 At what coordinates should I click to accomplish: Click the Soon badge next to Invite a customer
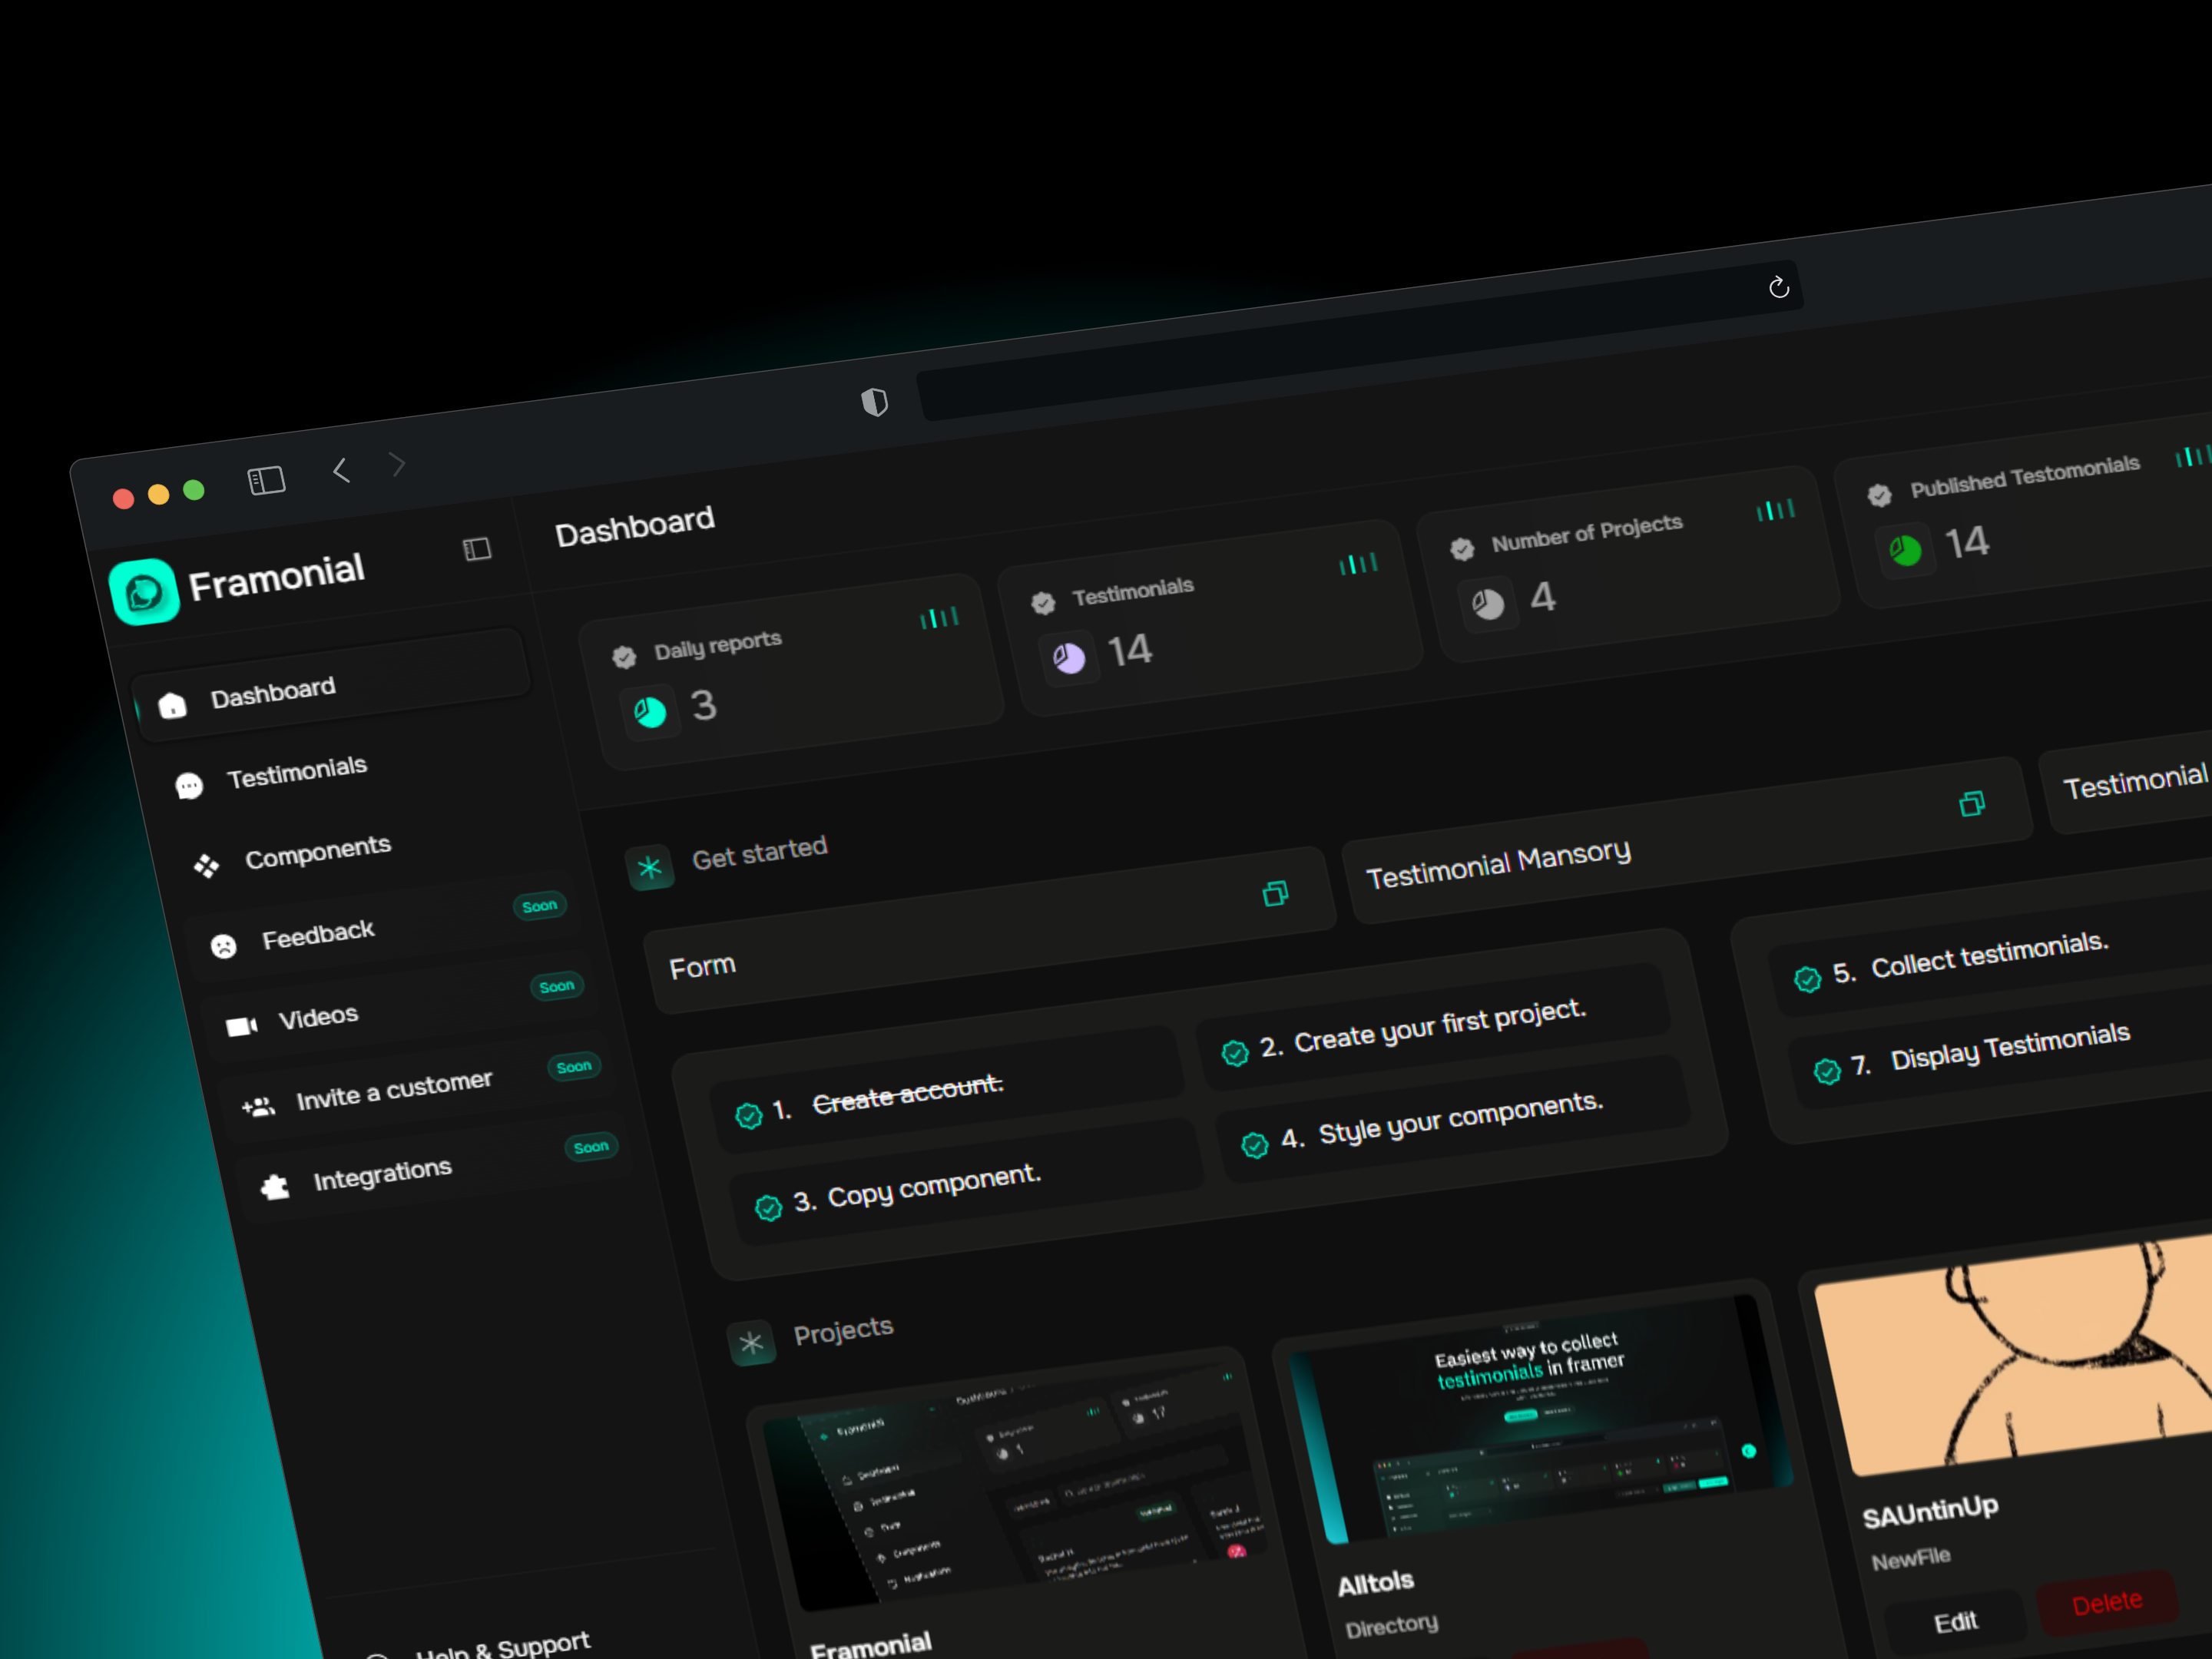(574, 1067)
